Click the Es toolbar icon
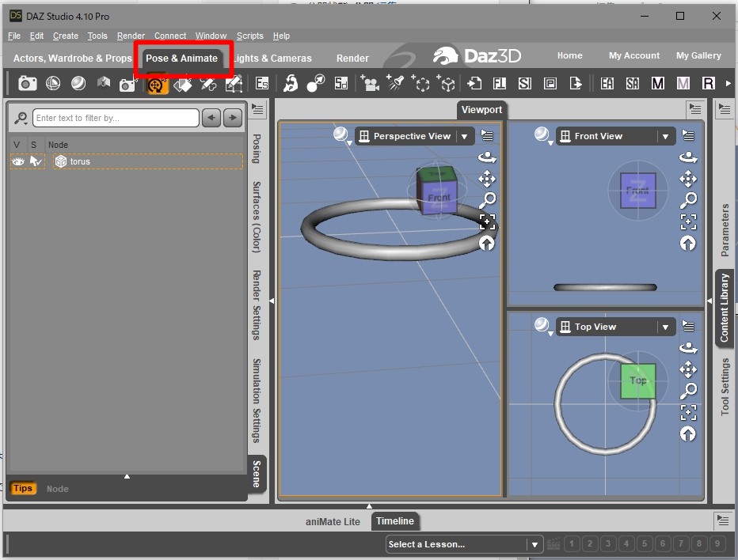This screenshot has width=738, height=560. click(x=261, y=84)
